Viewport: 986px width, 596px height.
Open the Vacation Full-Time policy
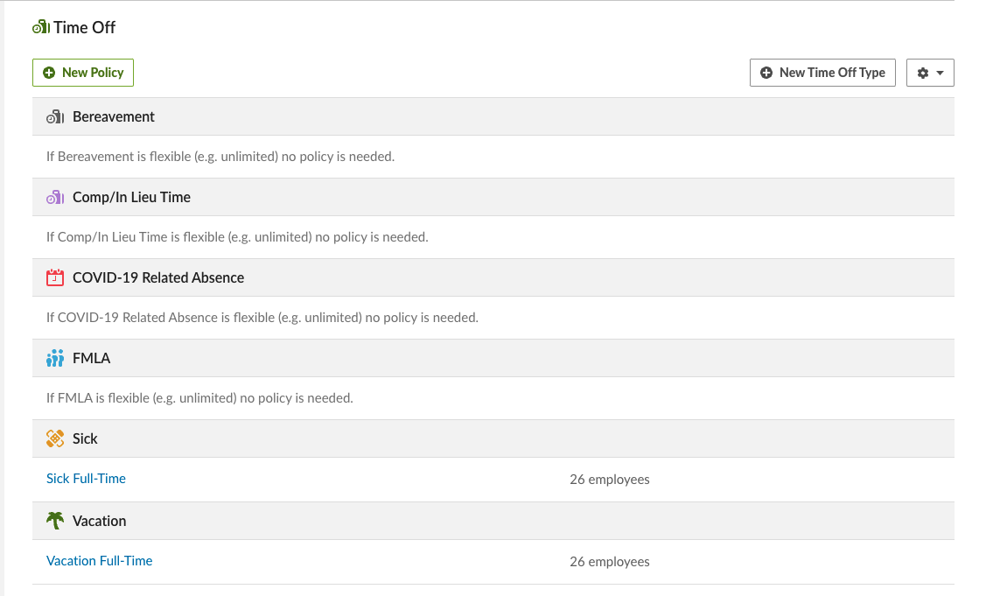[100, 561]
